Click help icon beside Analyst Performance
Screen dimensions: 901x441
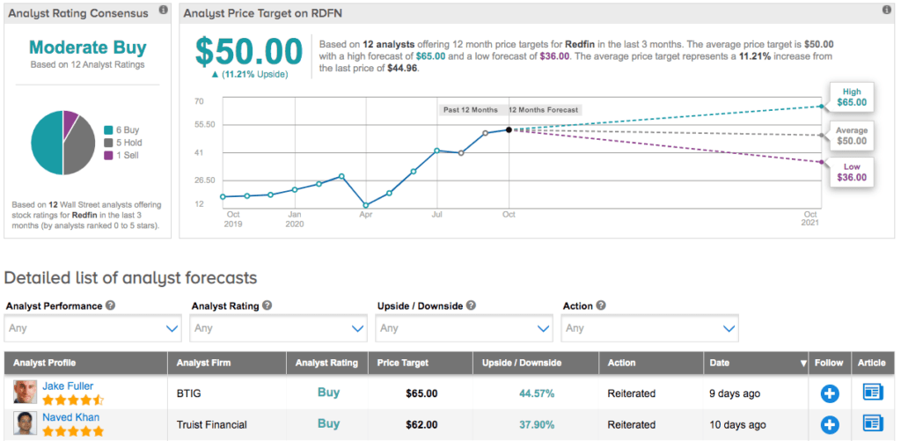pyautogui.click(x=111, y=305)
